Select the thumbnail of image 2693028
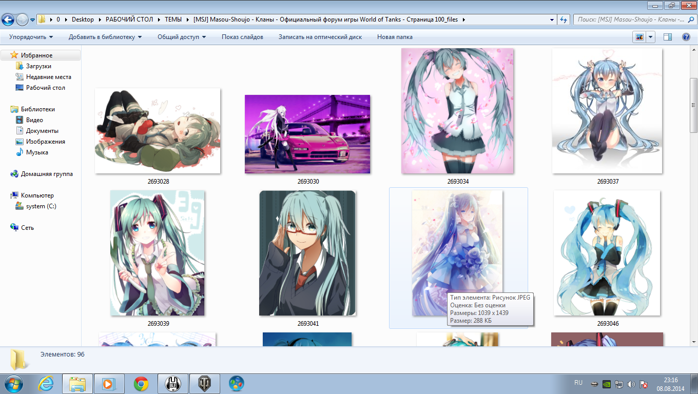 pyautogui.click(x=158, y=131)
